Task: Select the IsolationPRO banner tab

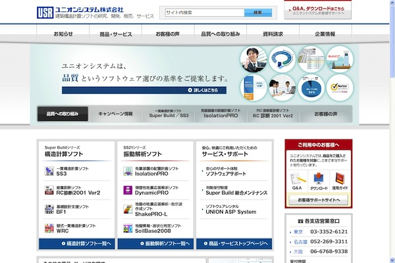Action: click(x=221, y=114)
